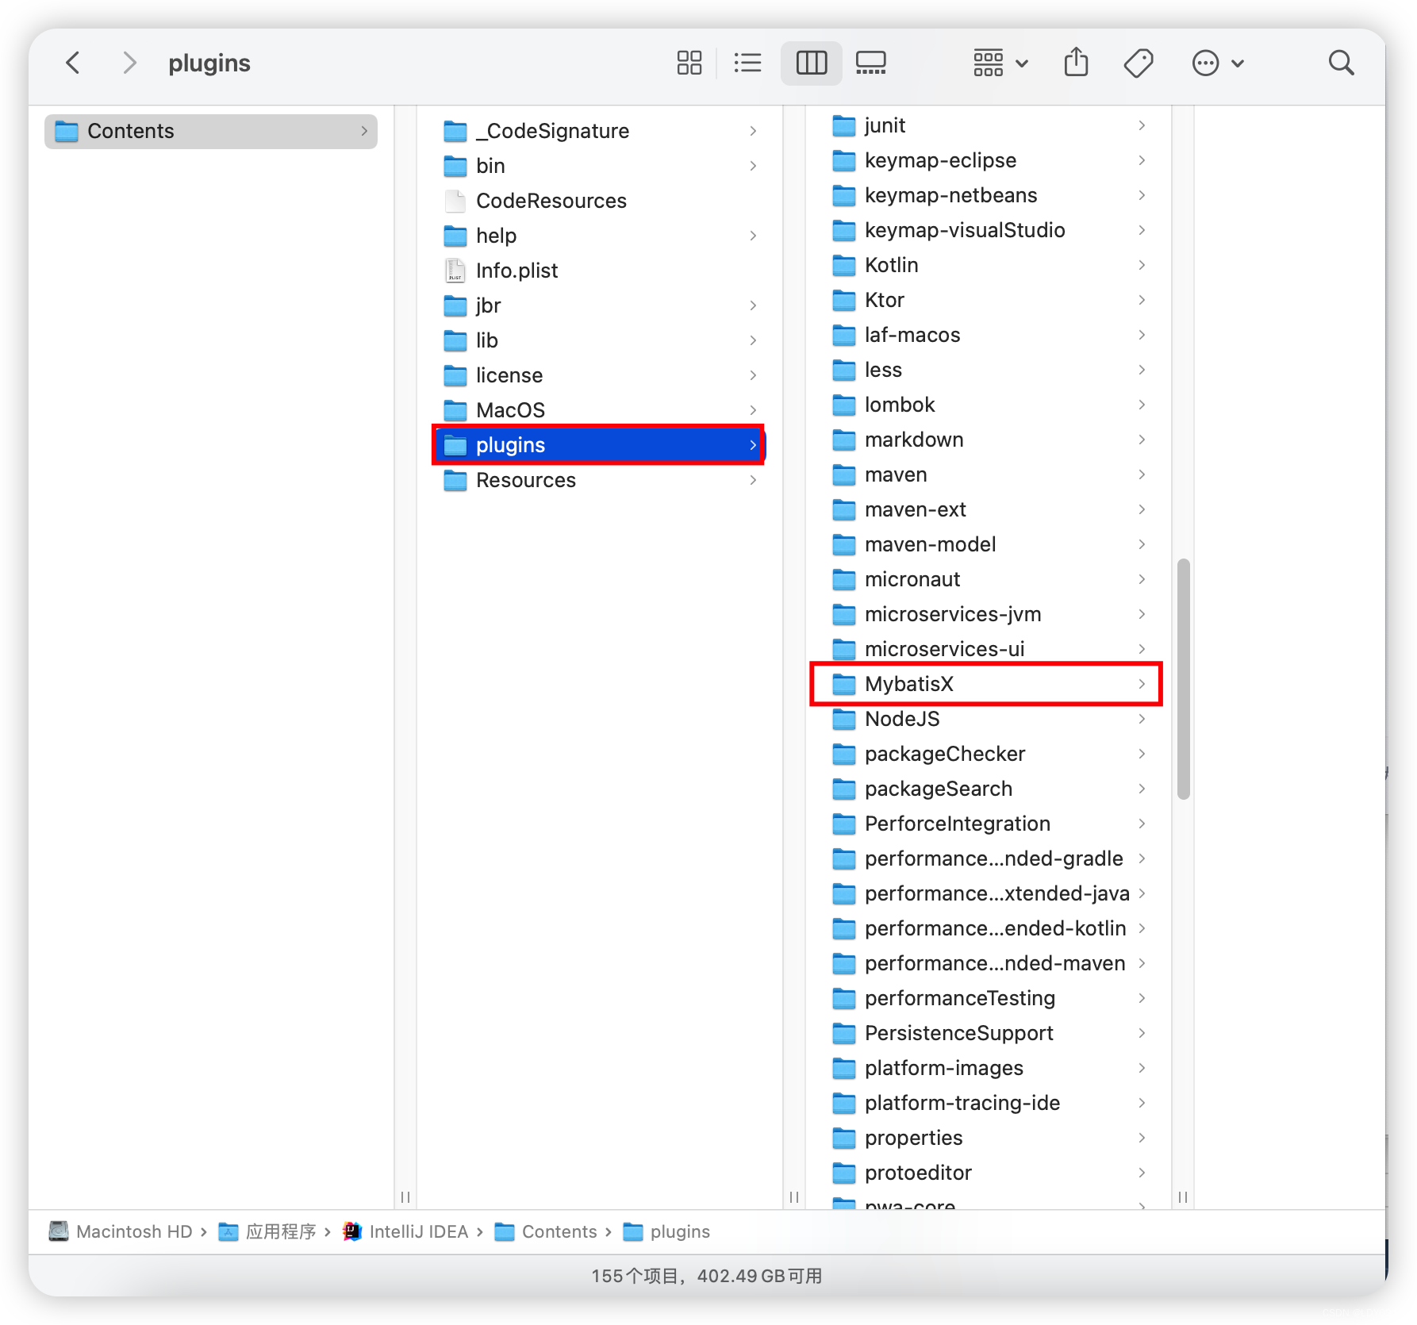Switch to gallery view
This screenshot has height=1325, width=1417.
point(871,63)
